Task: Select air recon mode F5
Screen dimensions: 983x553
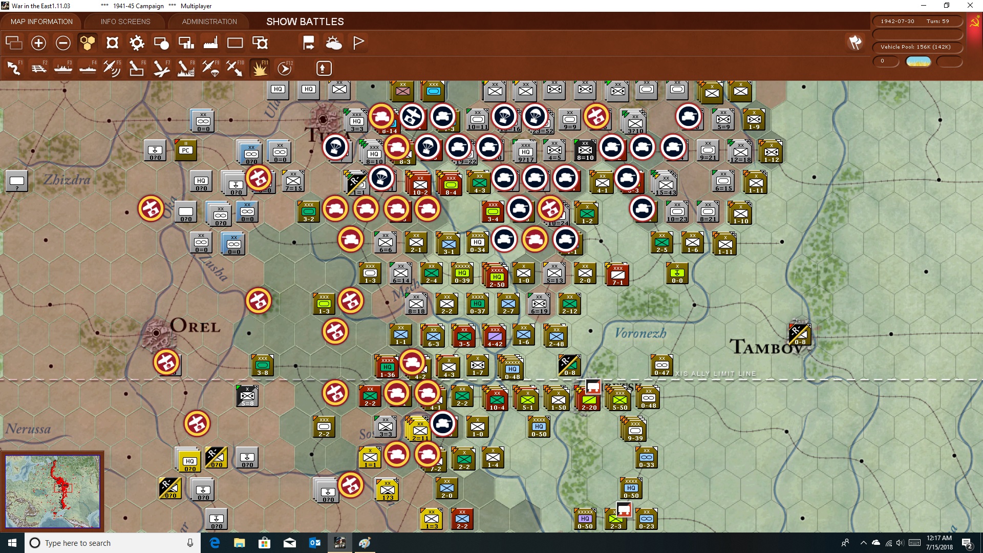Action: [x=112, y=68]
